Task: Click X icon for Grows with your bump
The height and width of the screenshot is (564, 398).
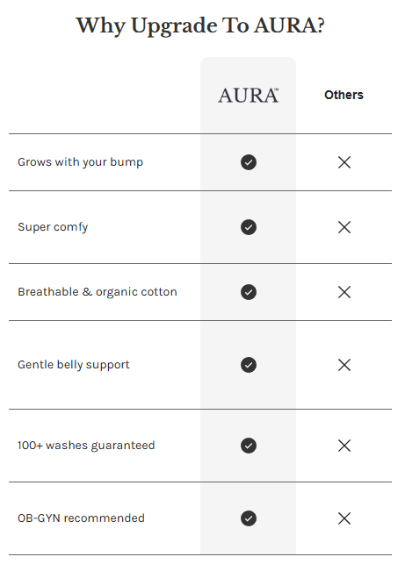Action: 344,162
